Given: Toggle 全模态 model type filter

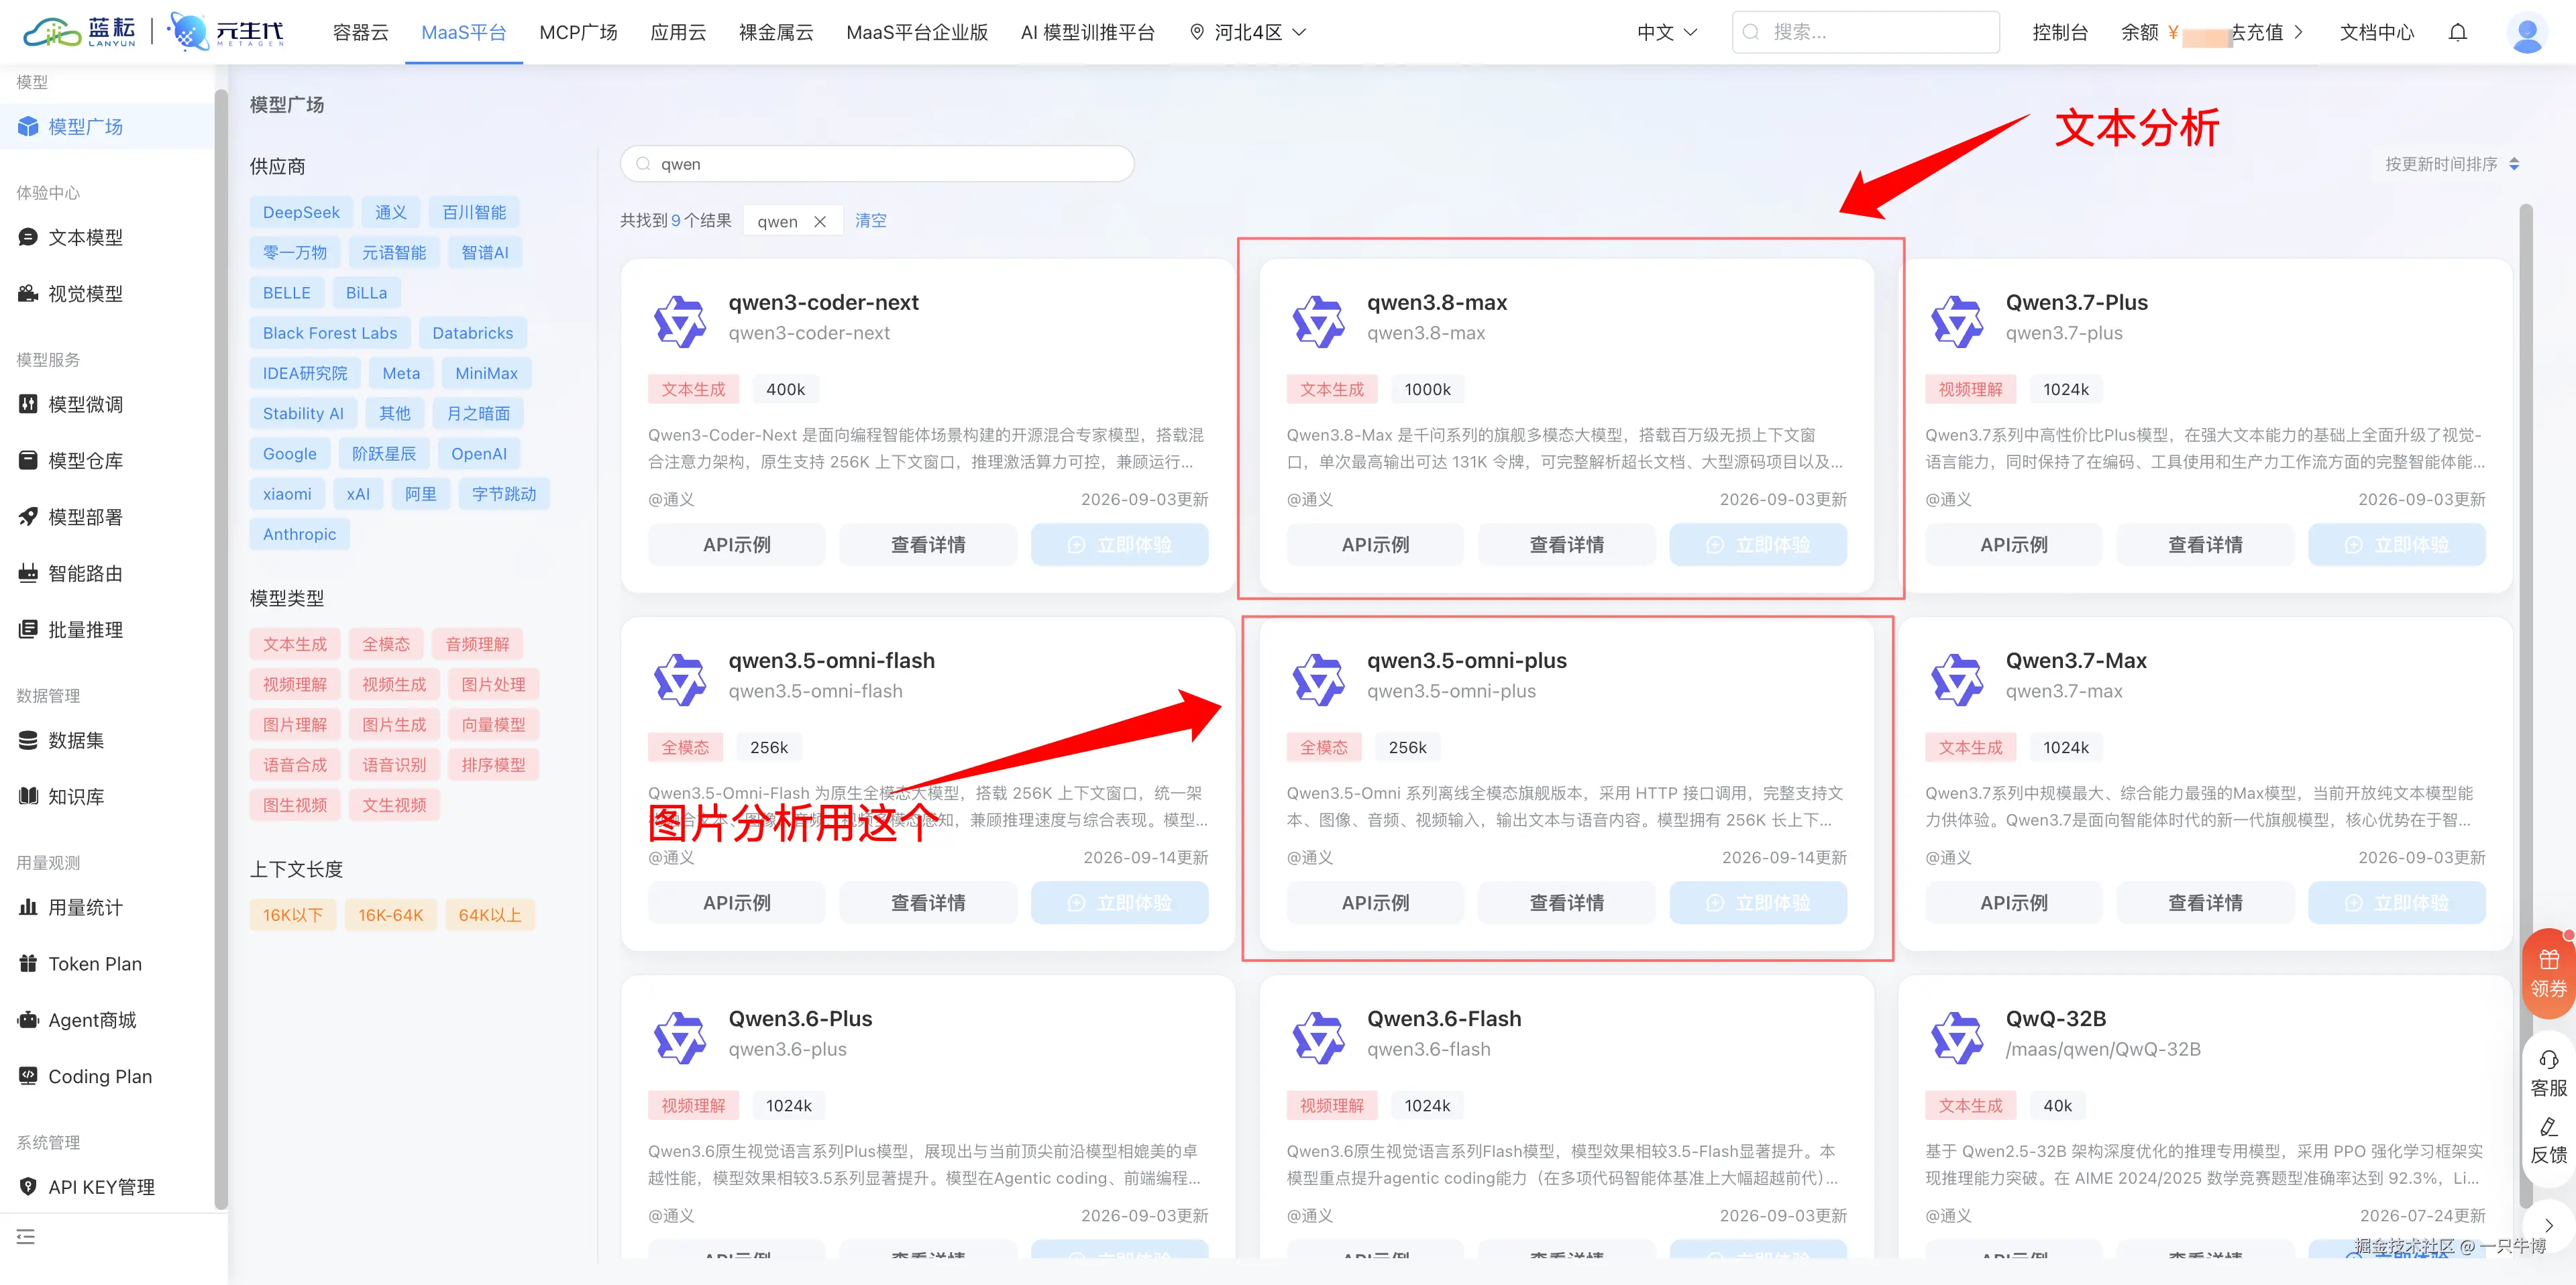Looking at the screenshot, I should [x=386, y=644].
